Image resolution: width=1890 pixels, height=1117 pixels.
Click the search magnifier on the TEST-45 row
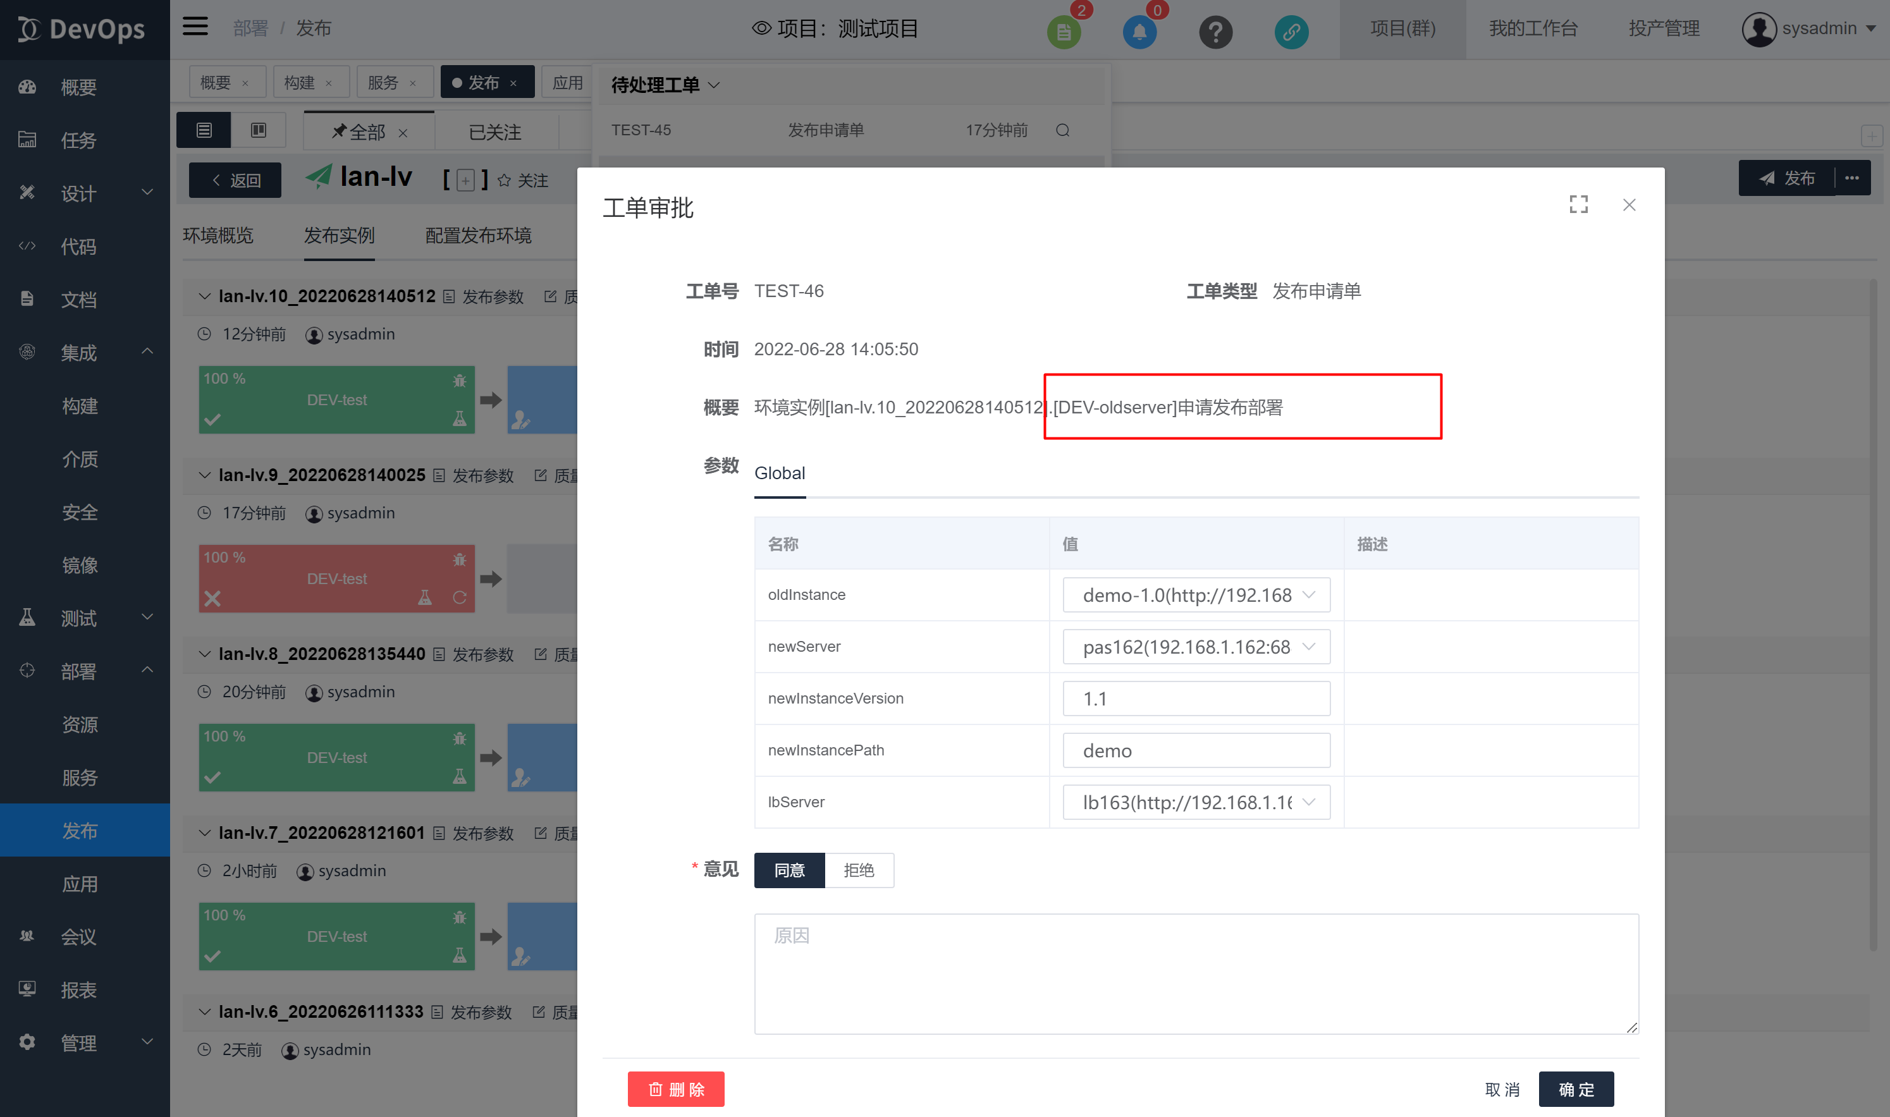point(1062,130)
